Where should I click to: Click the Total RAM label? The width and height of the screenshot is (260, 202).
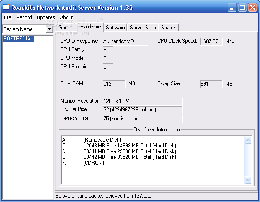[72, 83]
